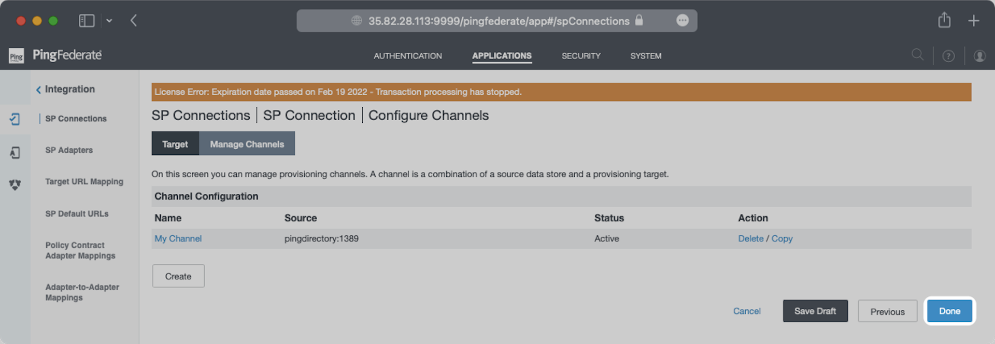Open the user account icon
This screenshot has height=344, width=995.
point(979,56)
